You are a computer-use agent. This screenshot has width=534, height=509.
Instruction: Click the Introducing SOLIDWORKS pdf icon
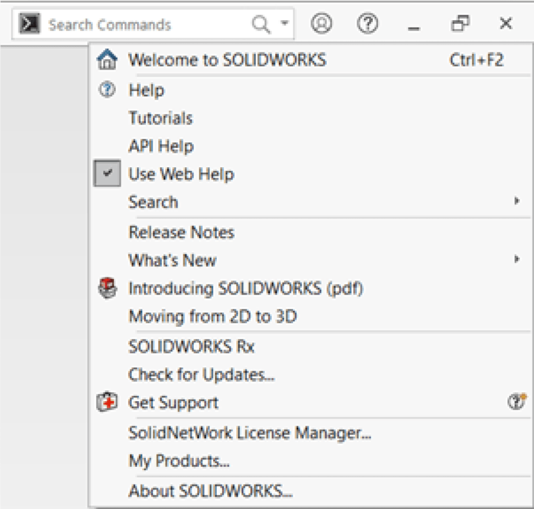point(107,288)
